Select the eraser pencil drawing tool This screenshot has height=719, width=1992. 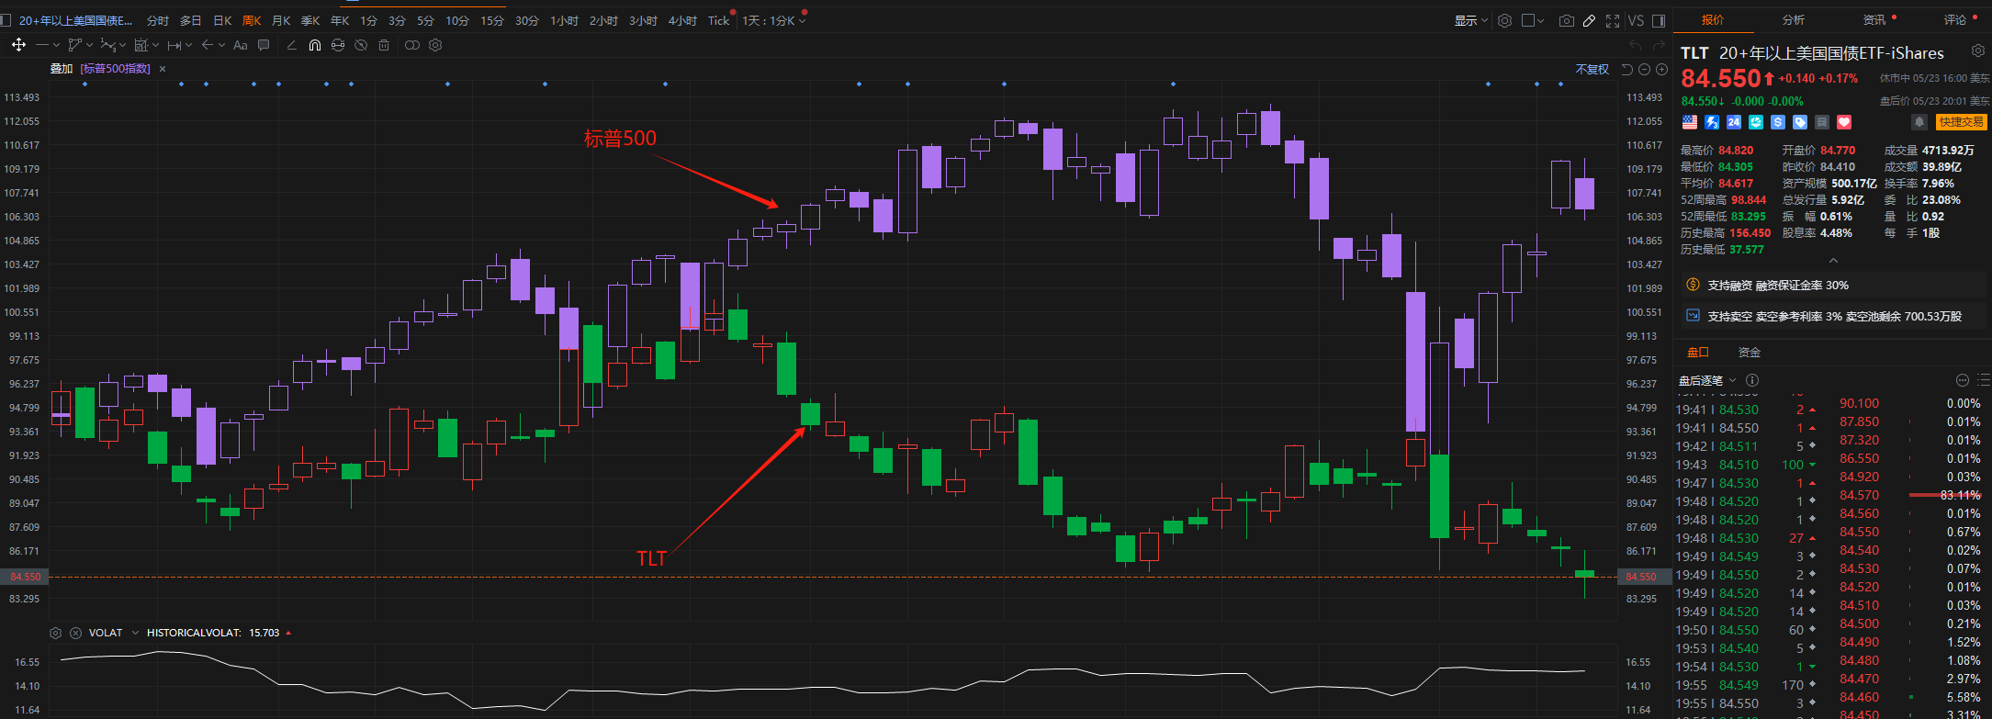(x=292, y=45)
